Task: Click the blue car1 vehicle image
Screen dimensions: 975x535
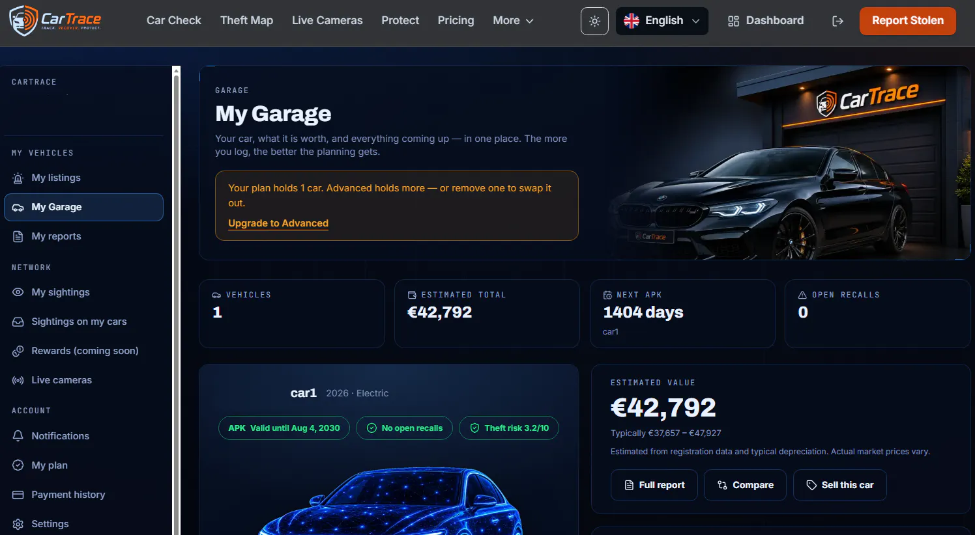Action: pos(390,501)
